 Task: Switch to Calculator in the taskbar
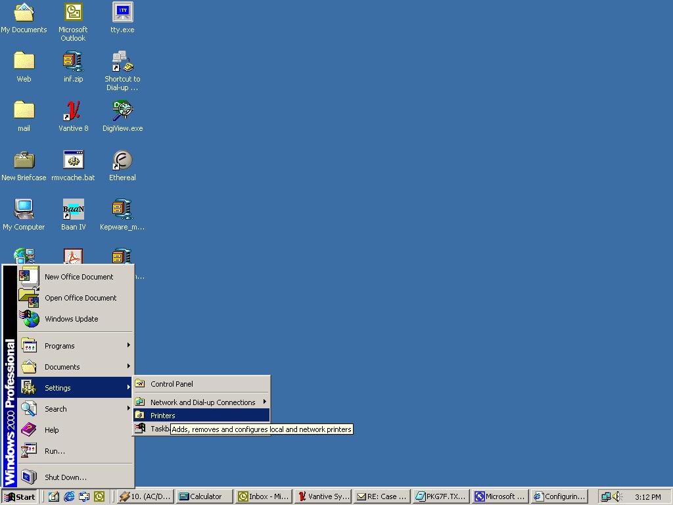coord(204,496)
